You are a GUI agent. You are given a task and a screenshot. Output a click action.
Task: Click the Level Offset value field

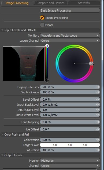coord(68,100)
